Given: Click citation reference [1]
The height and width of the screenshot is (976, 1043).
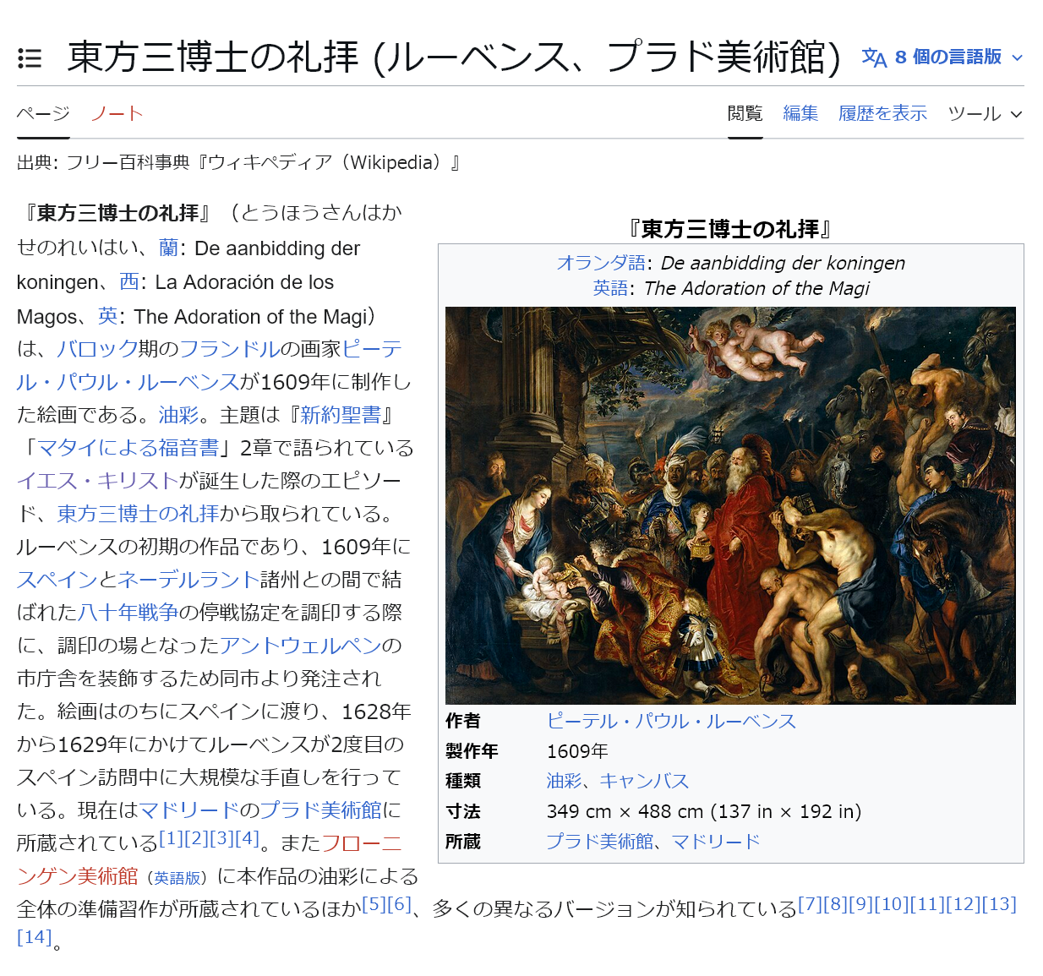Looking at the screenshot, I should coord(171,838).
